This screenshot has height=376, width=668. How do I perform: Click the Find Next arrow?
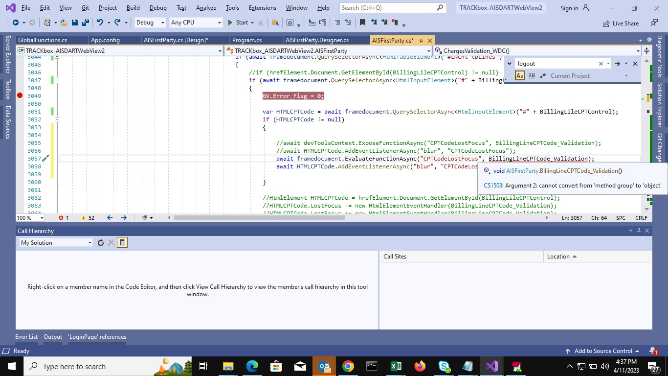point(618,64)
